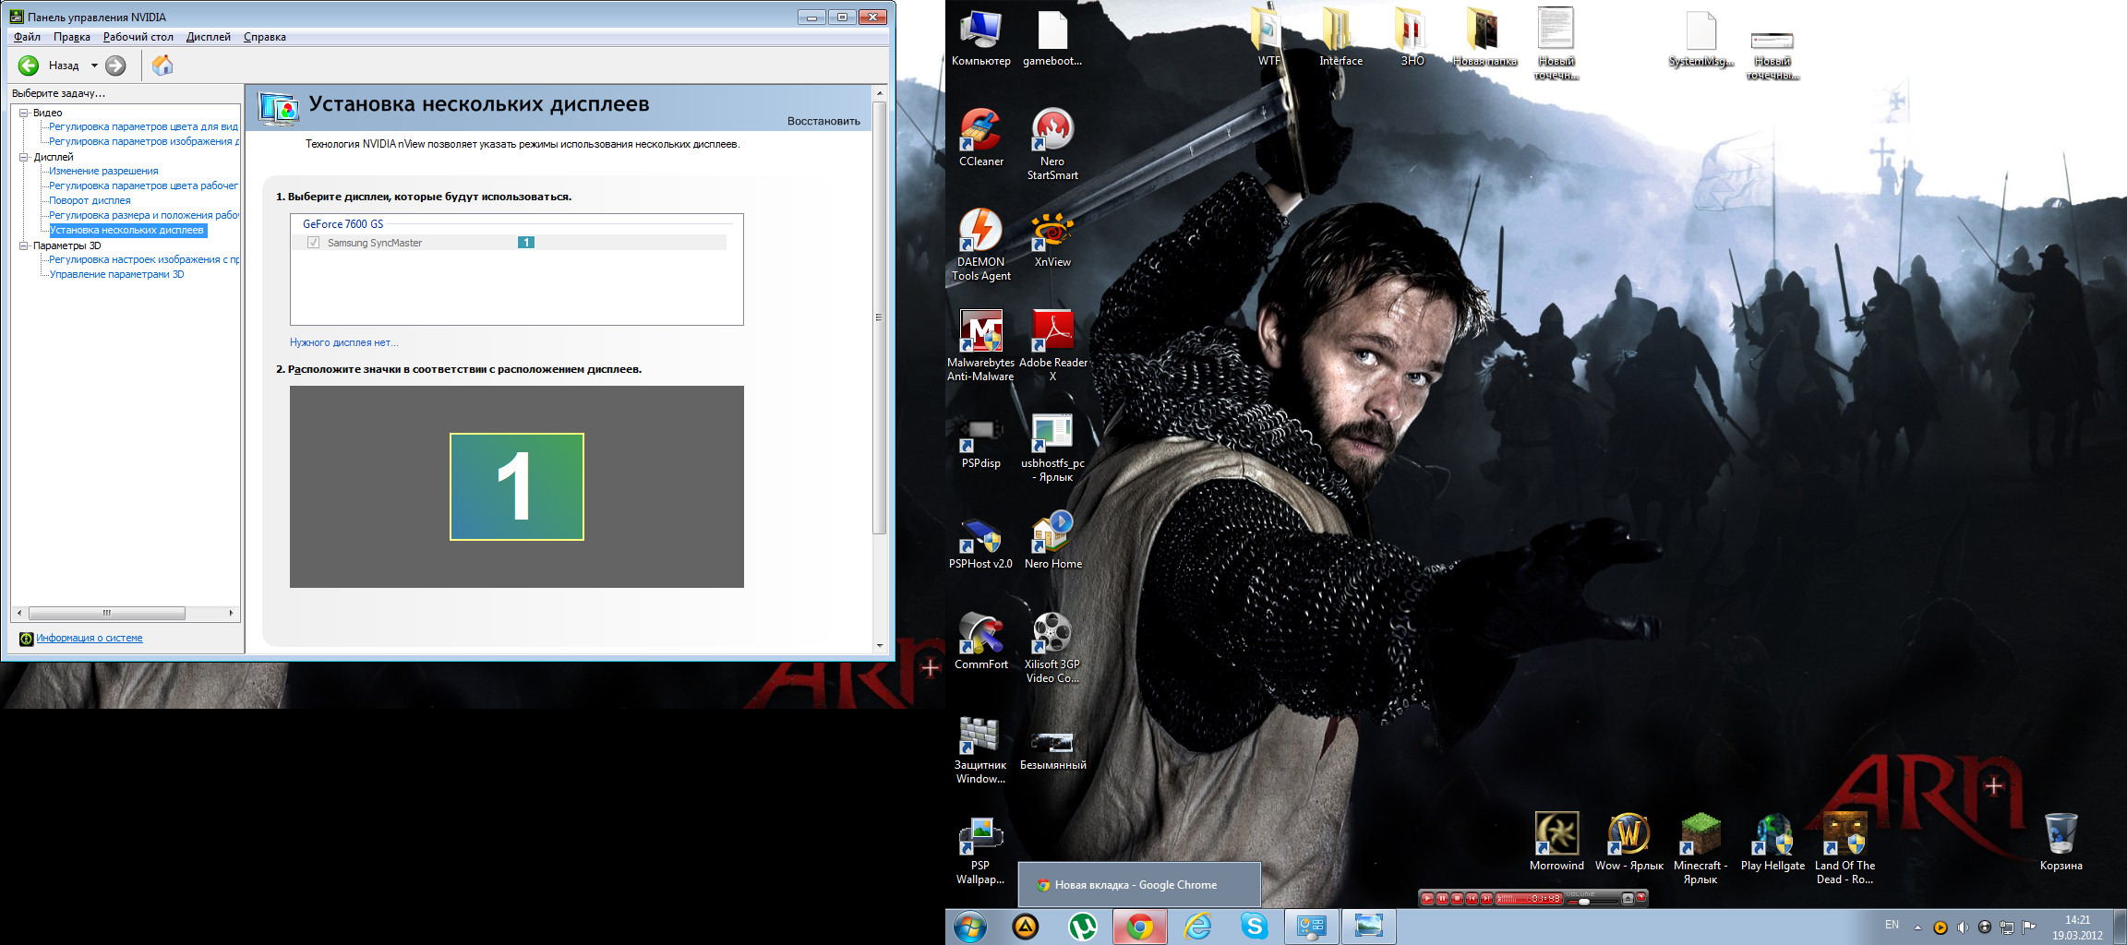Collapse the Видео tree node
This screenshot has height=945, width=2127.
23,113
